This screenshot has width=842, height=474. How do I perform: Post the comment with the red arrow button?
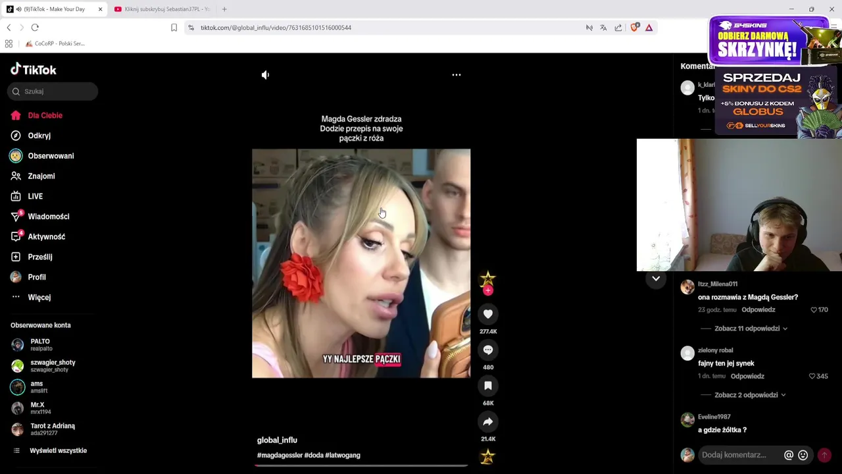click(x=824, y=455)
